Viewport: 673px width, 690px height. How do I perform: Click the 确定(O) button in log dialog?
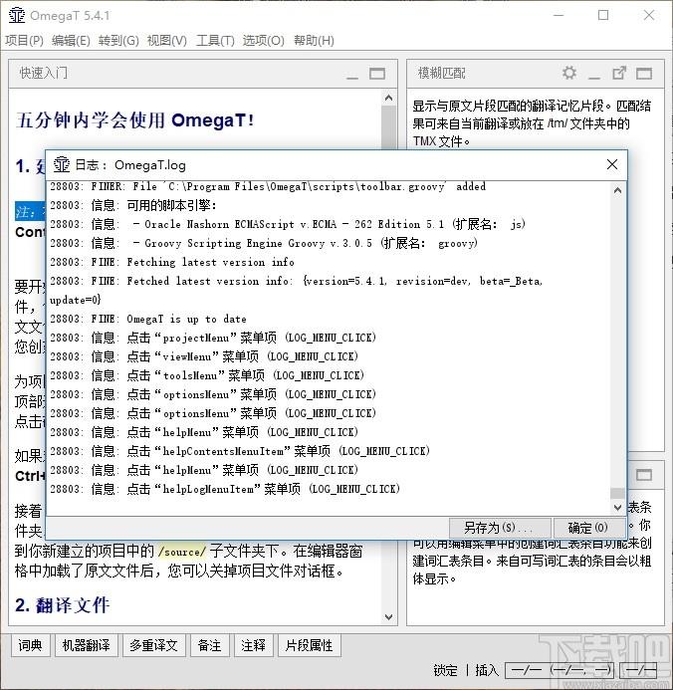pyautogui.click(x=588, y=527)
